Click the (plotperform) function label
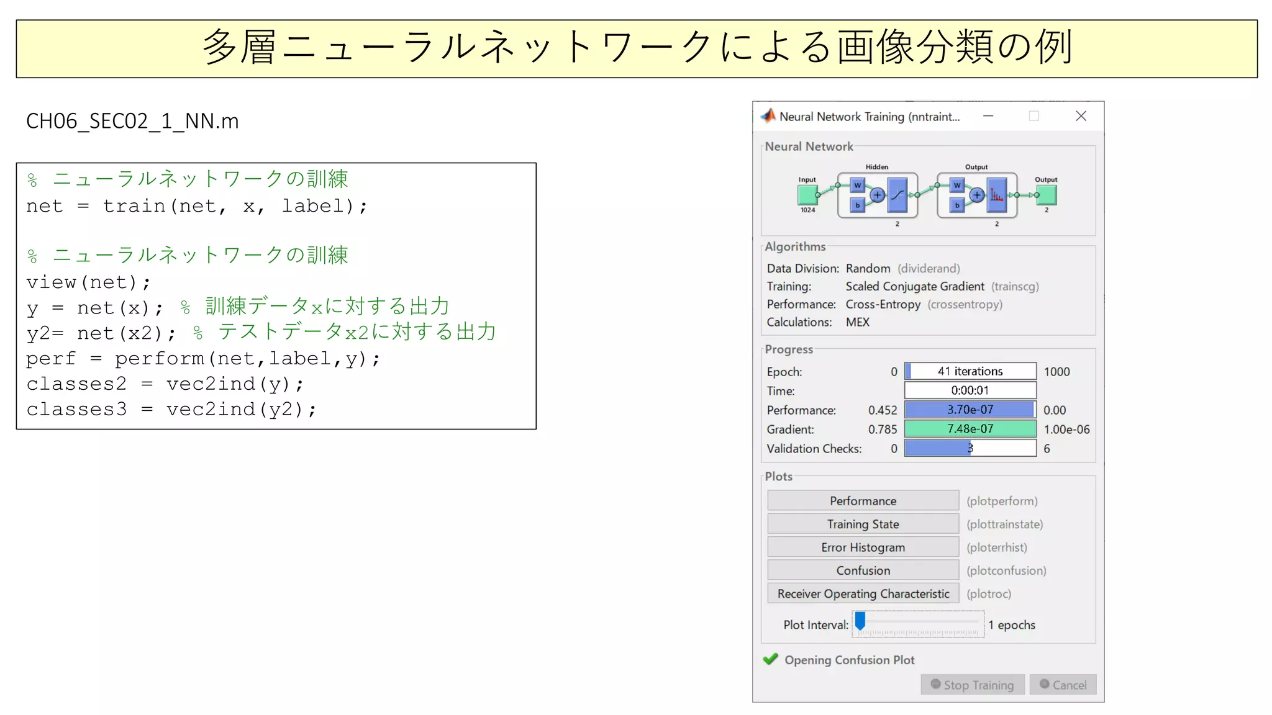Image resolution: width=1272 pixels, height=715 pixels. coord(1002,501)
